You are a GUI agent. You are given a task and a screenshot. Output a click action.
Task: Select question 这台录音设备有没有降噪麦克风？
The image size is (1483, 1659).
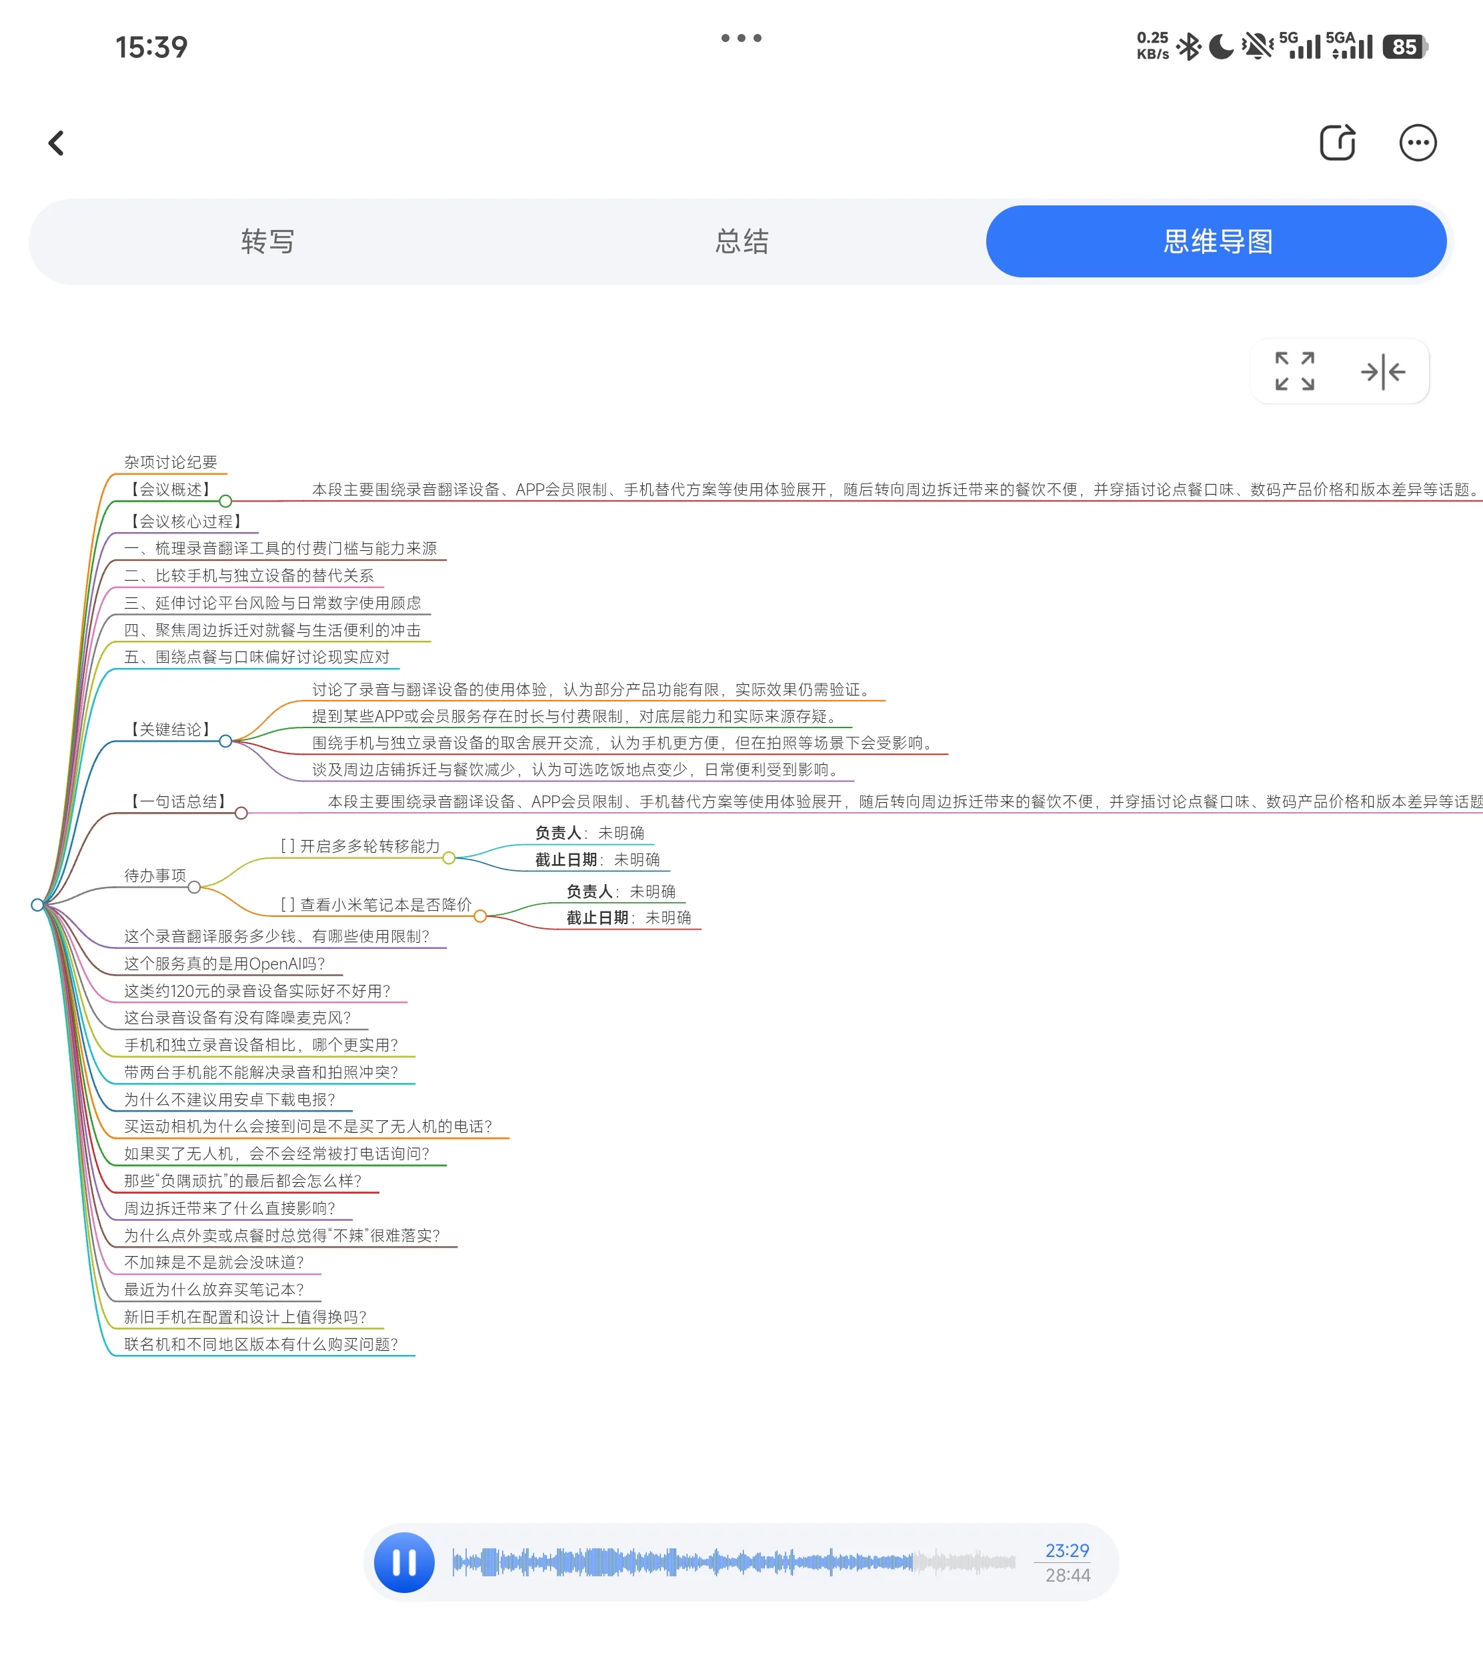(x=238, y=1018)
